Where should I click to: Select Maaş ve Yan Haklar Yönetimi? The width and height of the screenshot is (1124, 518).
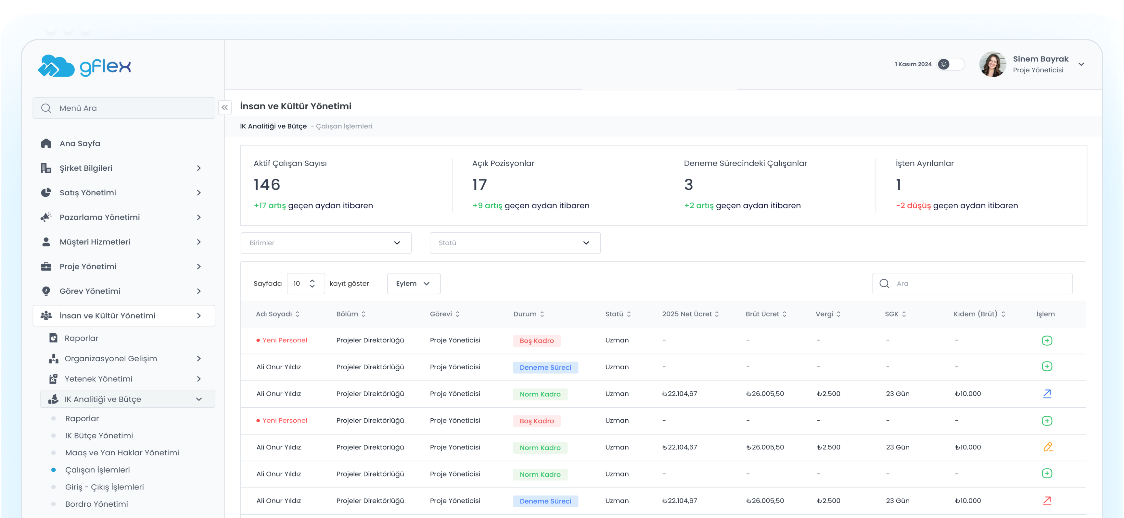click(122, 452)
